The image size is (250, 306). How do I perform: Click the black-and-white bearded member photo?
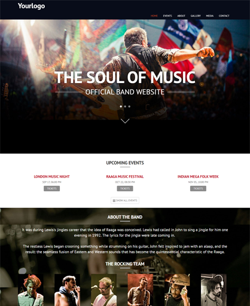(x=214, y=290)
